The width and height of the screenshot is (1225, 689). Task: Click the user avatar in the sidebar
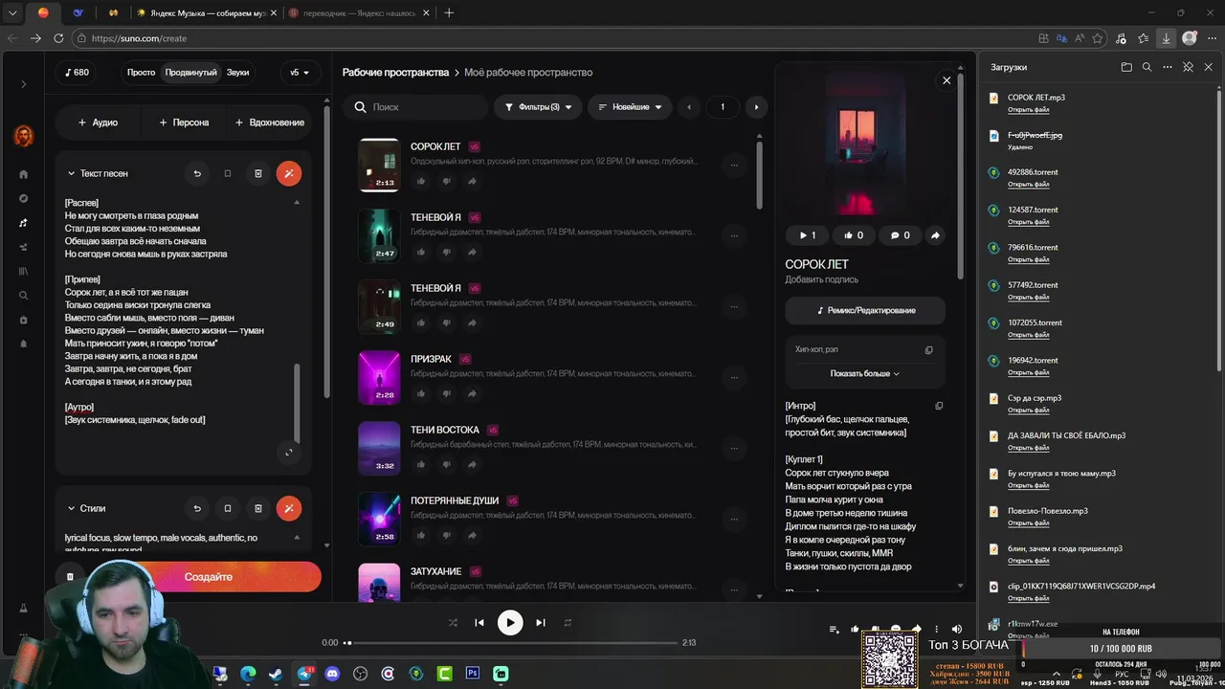(x=24, y=136)
